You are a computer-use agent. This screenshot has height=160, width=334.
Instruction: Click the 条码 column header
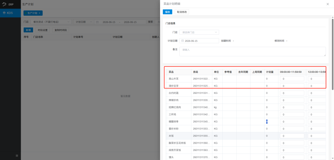coord(201,72)
